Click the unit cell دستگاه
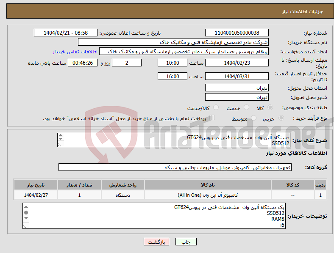334x253 pixels. tap(122, 195)
